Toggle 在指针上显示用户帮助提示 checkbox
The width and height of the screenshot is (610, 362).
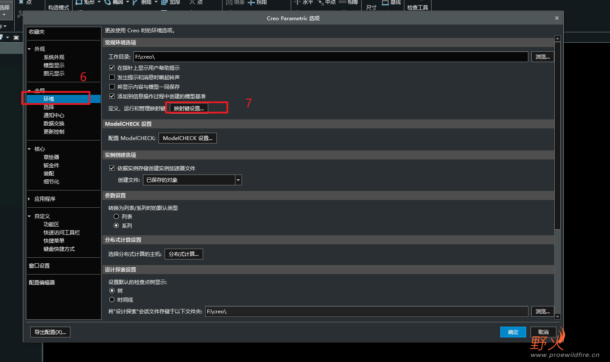pyautogui.click(x=112, y=68)
